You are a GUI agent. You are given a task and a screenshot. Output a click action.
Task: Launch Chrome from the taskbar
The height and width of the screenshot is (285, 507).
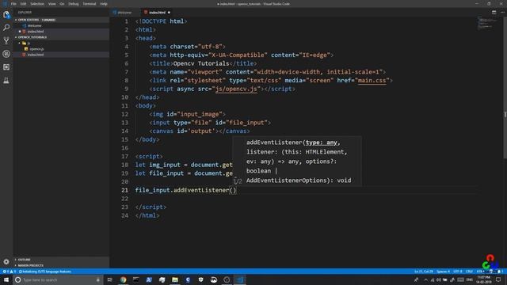124,279
